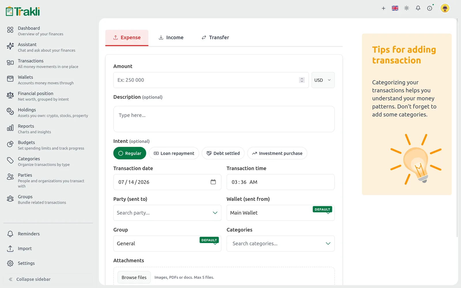Open the Settings gear icon

click(10, 263)
